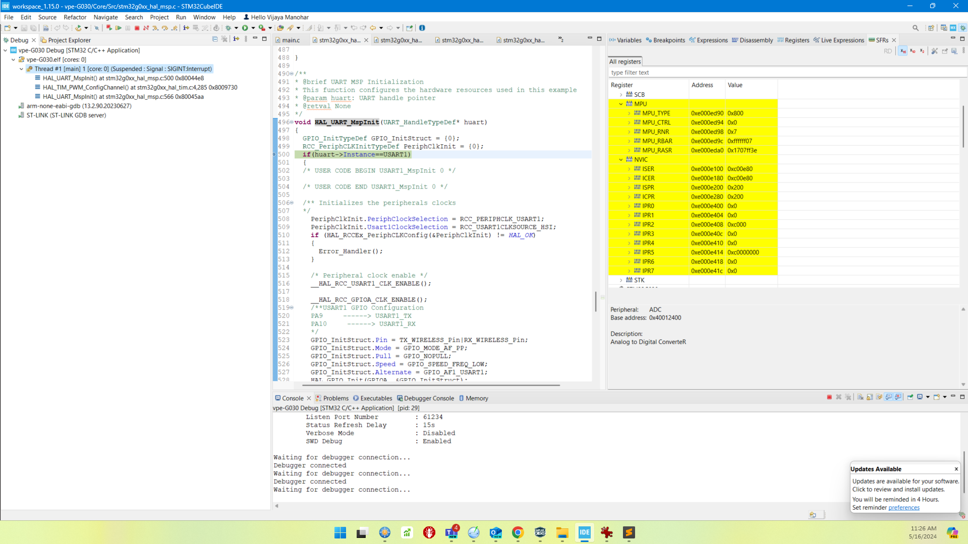Expand the MPU_TYPE register row
Viewport: 968px width, 544px height.
pos(629,113)
